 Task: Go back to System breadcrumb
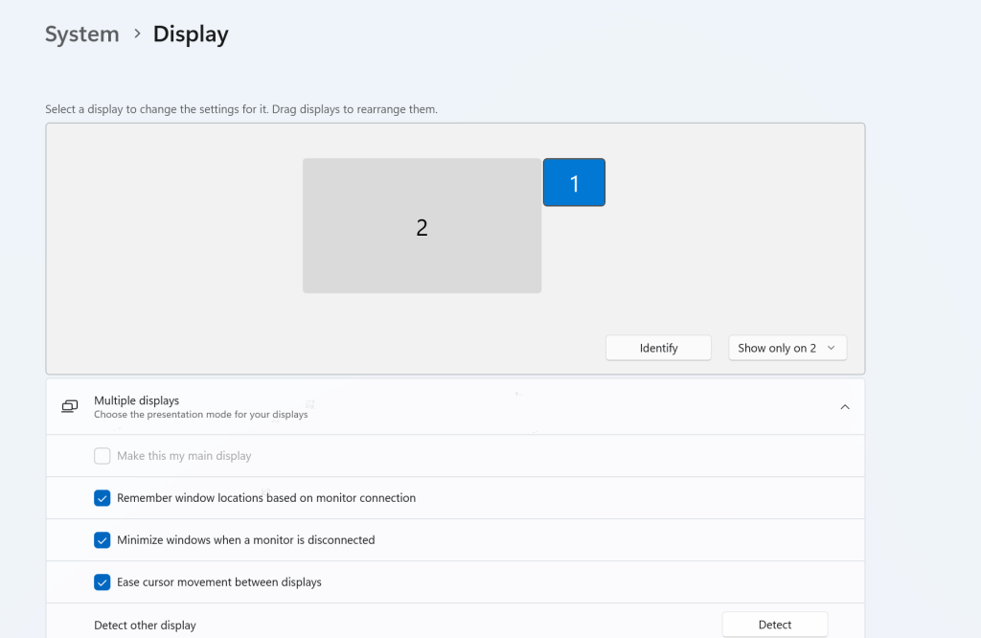[x=82, y=34]
